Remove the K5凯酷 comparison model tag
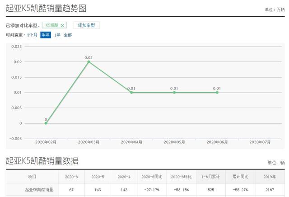The height and width of the screenshot is (197, 289). 62,25
